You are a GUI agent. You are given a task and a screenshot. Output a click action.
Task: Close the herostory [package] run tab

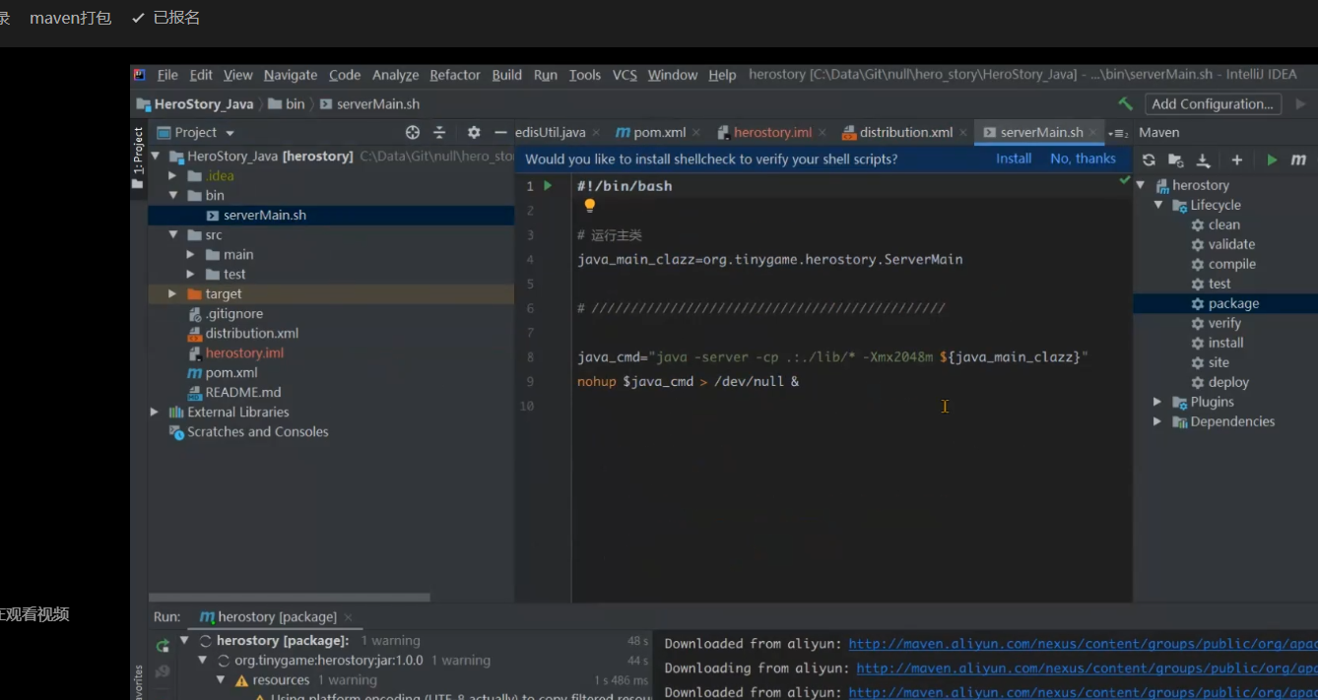tap(346, 617)
